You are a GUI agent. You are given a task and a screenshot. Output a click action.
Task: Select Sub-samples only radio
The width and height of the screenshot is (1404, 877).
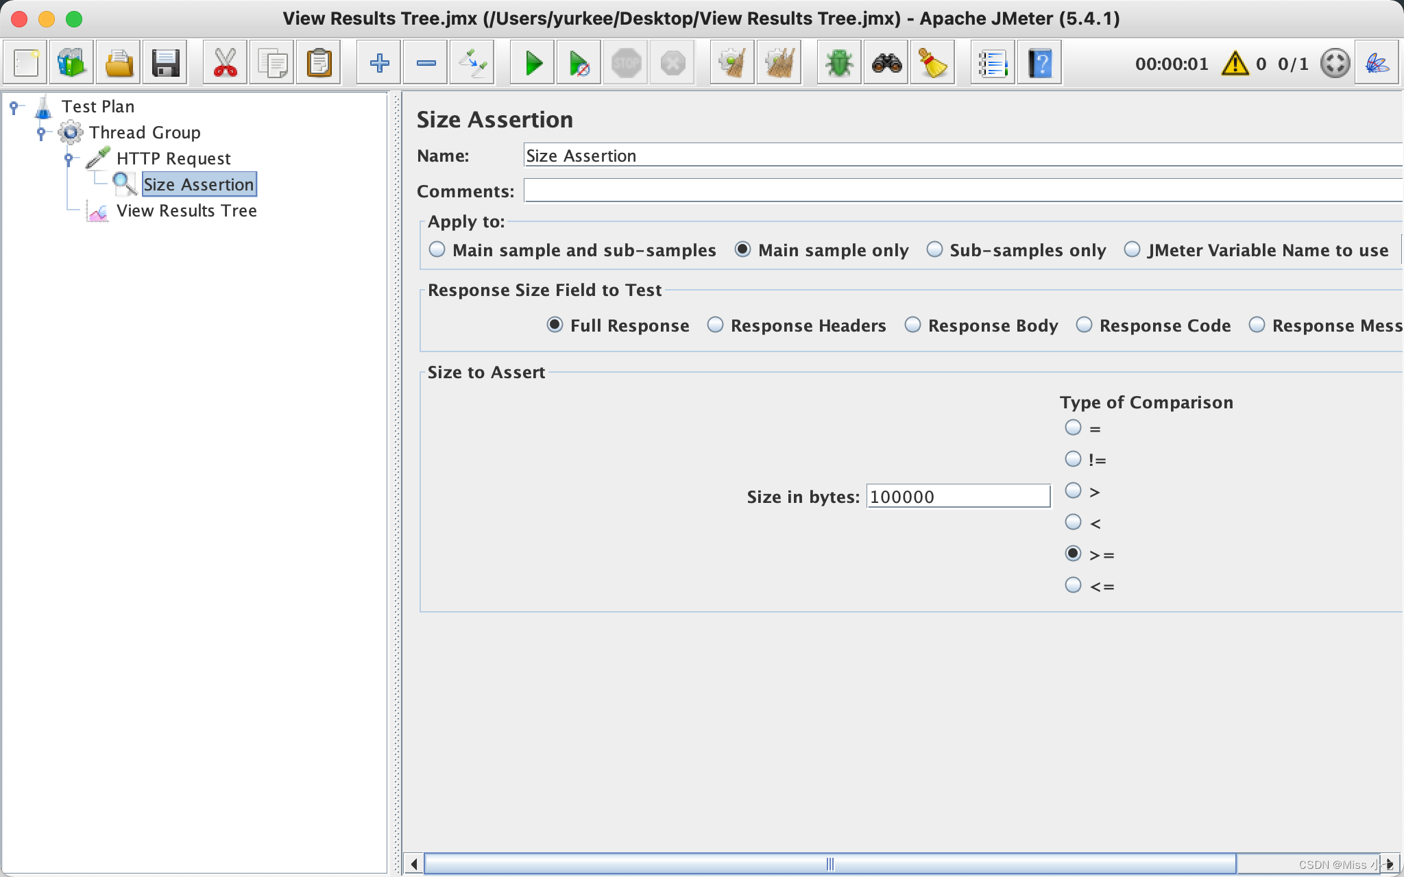934,249
